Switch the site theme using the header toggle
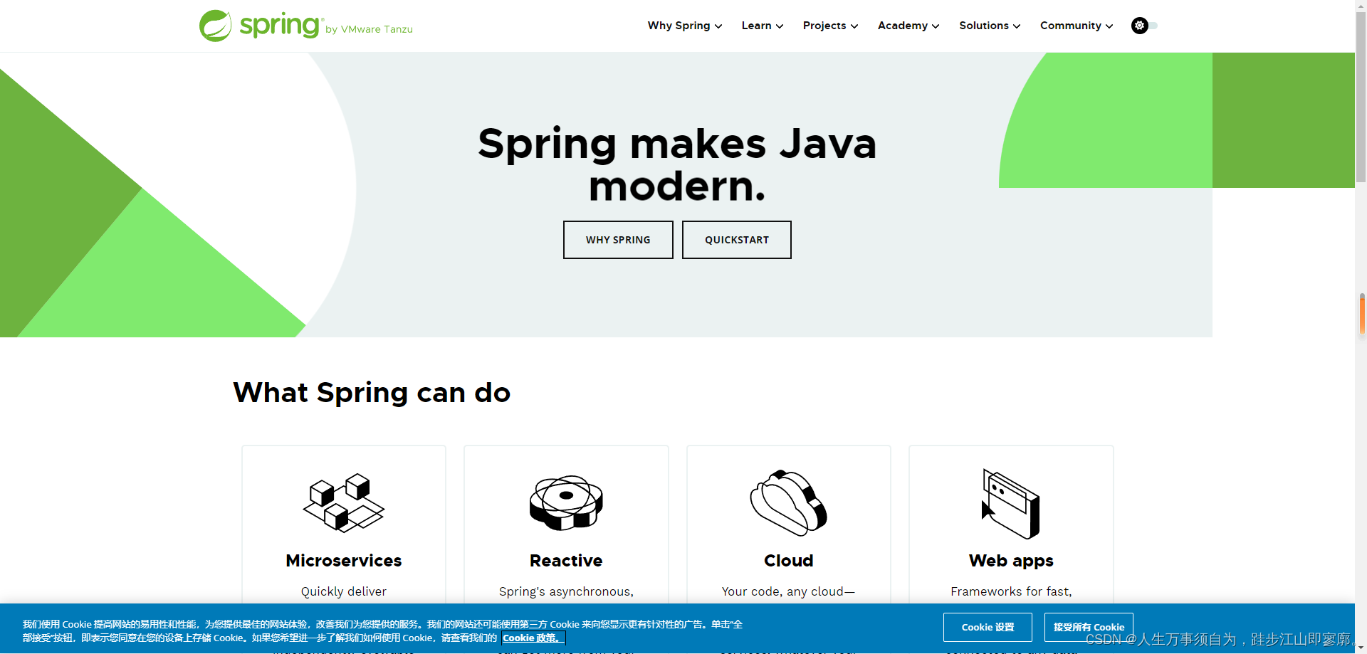Image resolution: width=1367 pixels, height=654 pixels. [x=1143, y=26]
